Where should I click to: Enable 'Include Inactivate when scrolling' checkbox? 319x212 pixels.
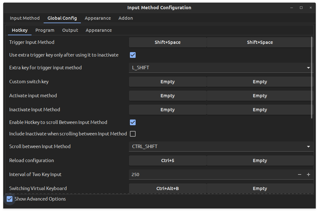(x=133, y=134)
